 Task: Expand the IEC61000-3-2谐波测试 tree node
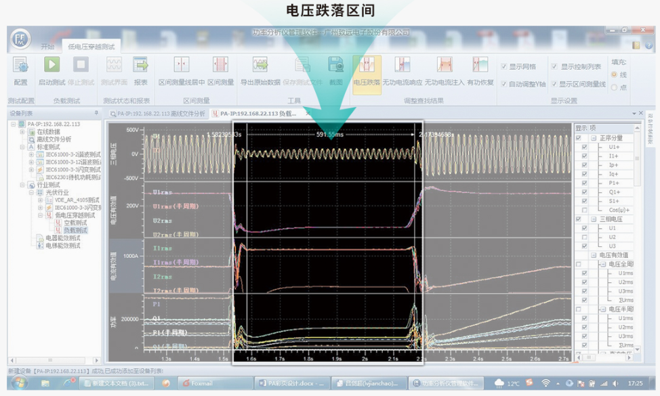click(31, 154)
